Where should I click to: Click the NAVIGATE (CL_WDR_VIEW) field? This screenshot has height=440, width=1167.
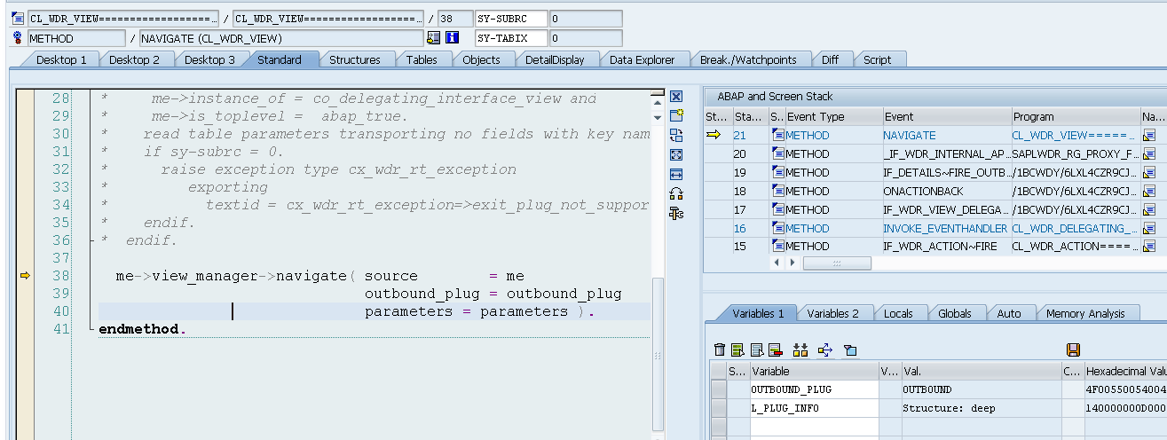click(281, 38)
